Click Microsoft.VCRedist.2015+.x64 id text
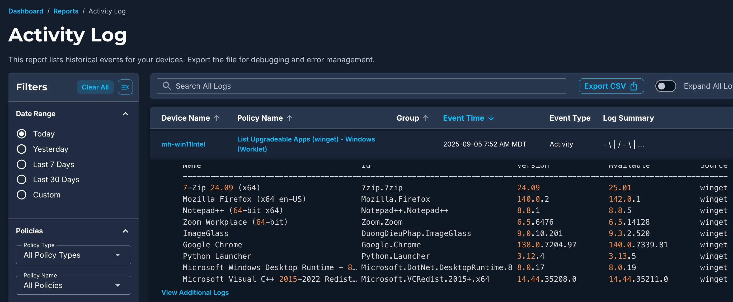This screenshot has height=302, width=733. click(x=425, y=279)
